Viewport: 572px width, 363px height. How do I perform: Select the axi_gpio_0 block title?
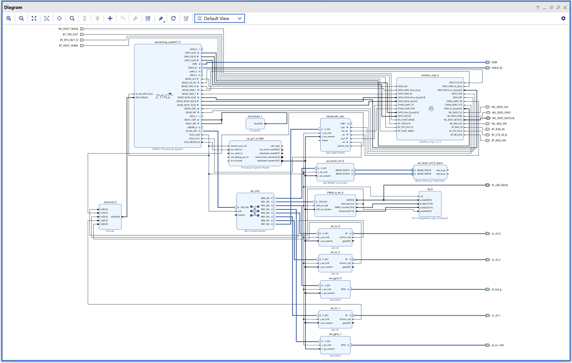click(335, 278)
